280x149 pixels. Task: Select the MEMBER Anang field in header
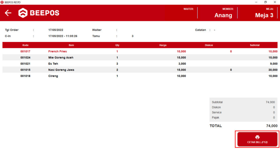[224, 13]
